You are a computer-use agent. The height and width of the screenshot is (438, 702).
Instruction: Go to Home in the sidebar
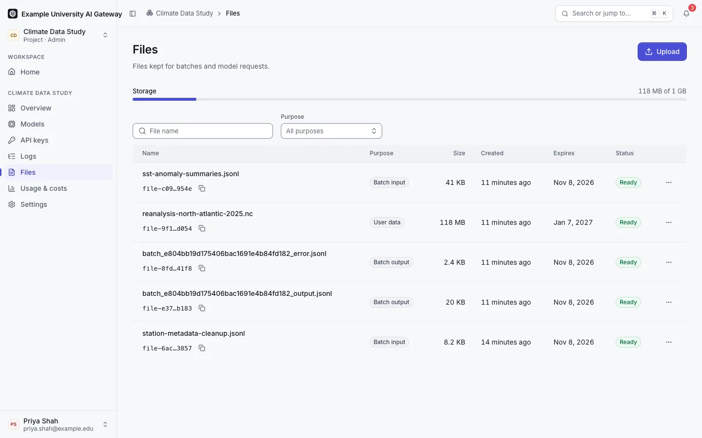[58, 72]
